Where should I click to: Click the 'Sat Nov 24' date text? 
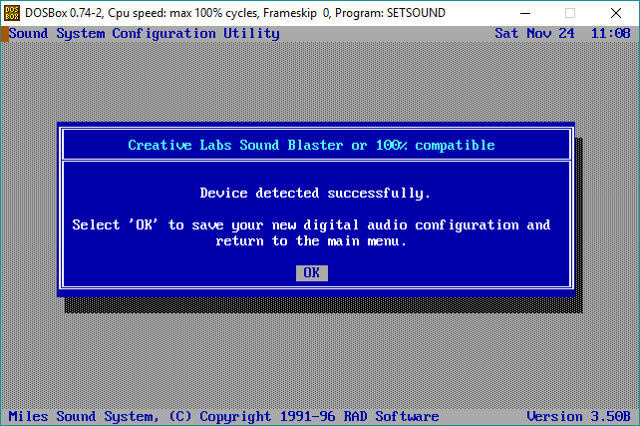[x=534, y=33]
